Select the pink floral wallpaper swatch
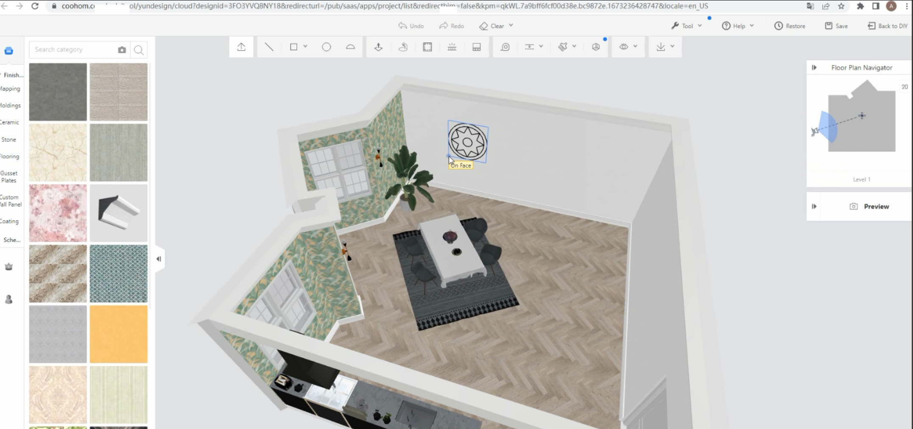This screenshot has height=429, width=913. point(58,213)
